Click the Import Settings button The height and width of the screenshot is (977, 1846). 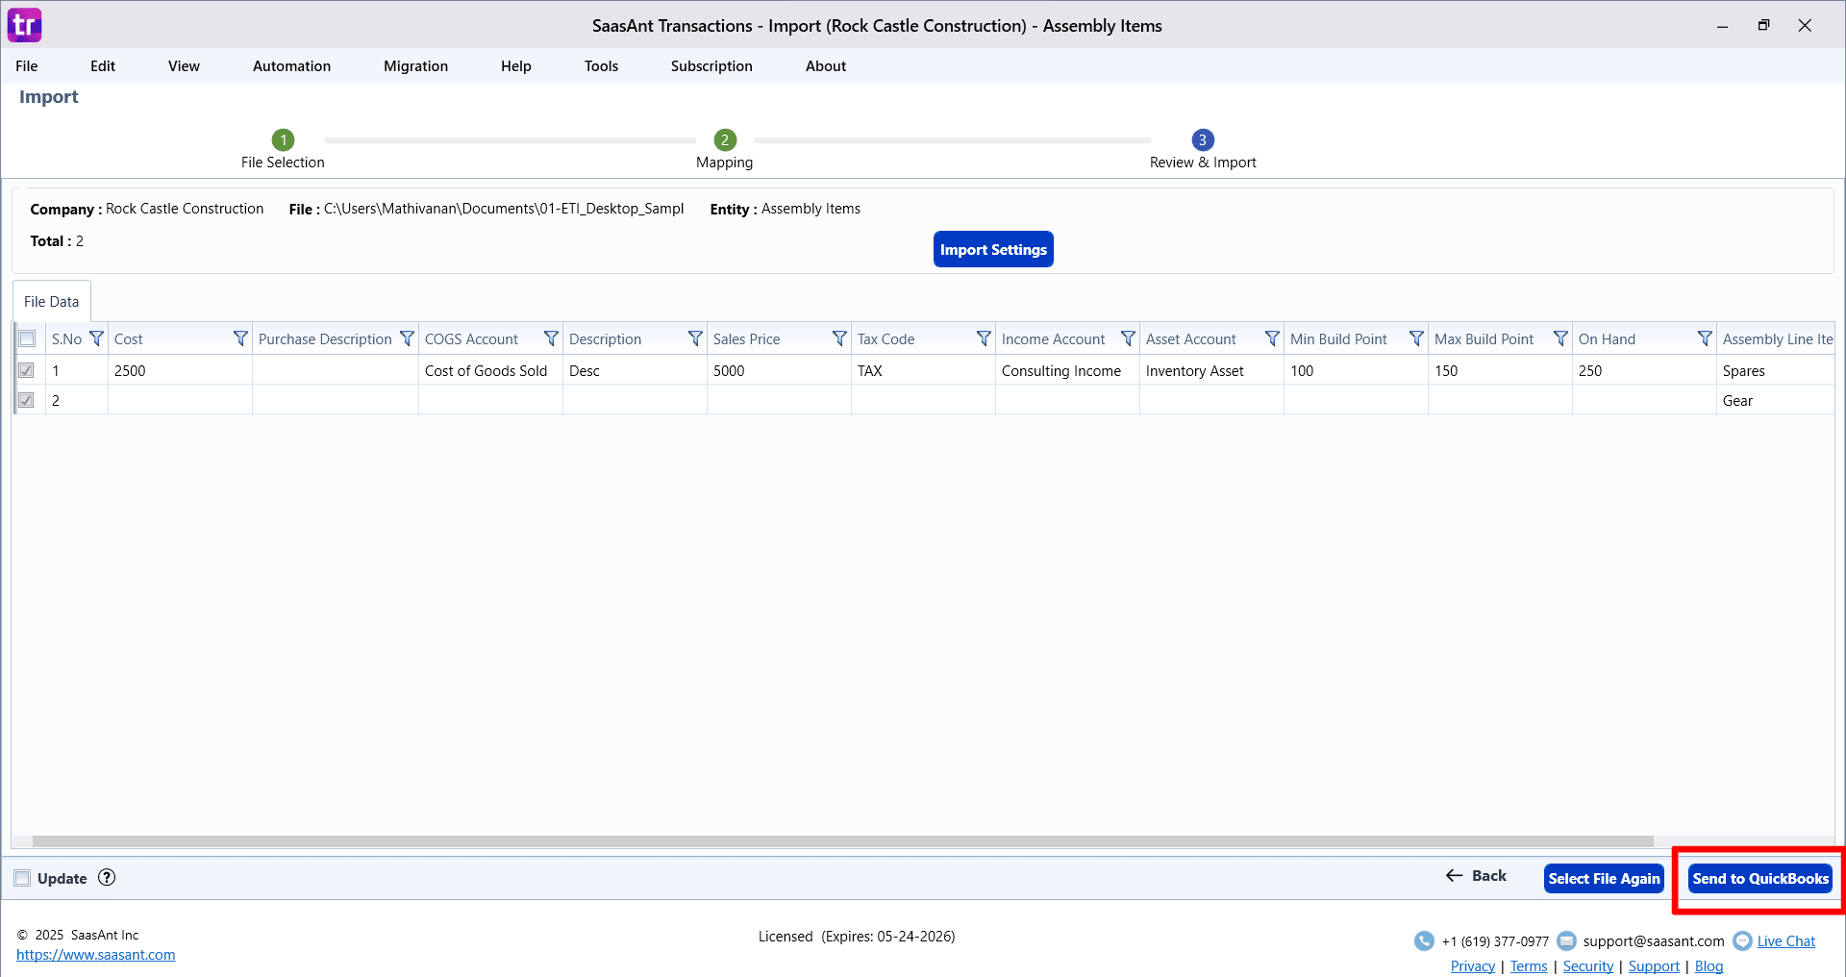(993, 249)
